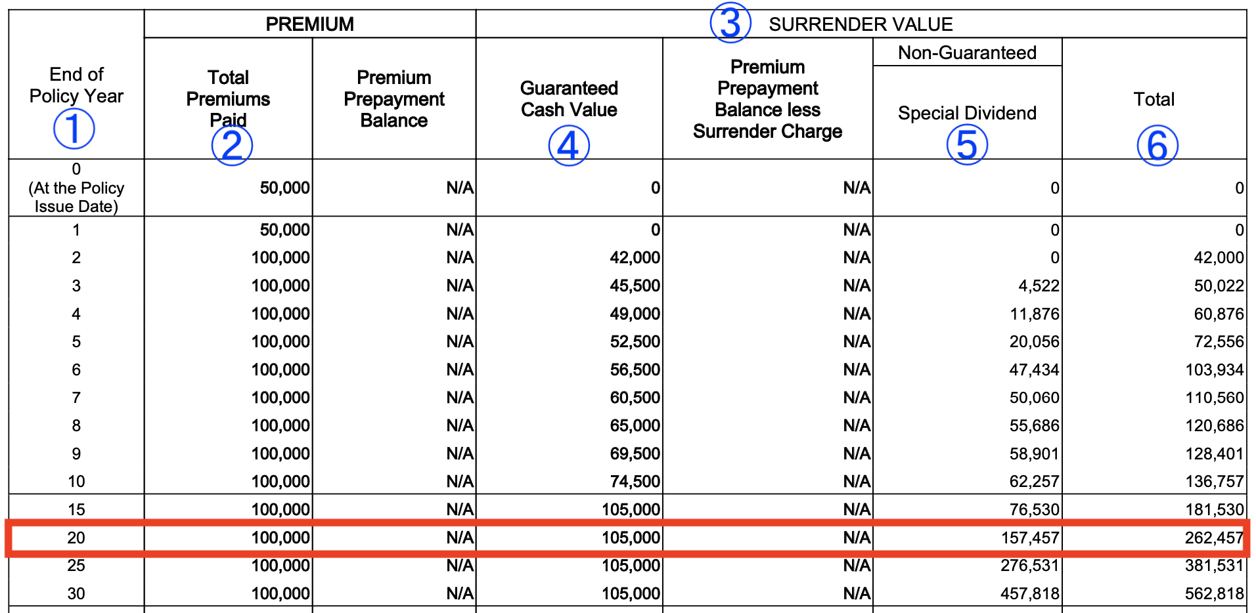1256x613 pixels.
Task: Click the circled number 1 marker
Action: point(74,129)
